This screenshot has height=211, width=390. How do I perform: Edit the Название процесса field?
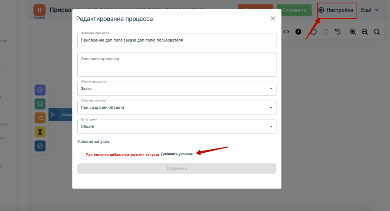click(x=177, y=40)
